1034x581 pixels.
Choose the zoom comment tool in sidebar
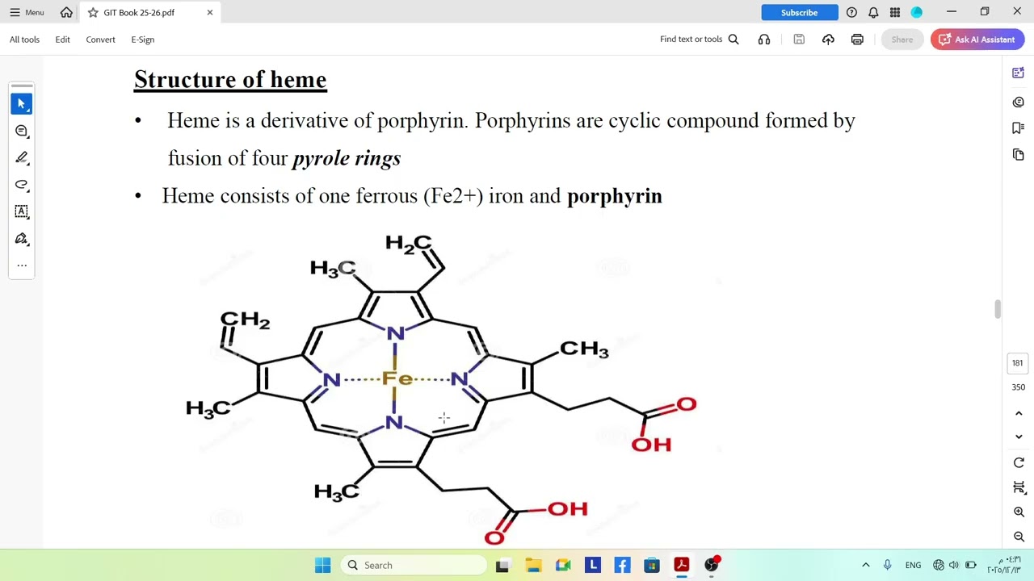tap(22, 131)
